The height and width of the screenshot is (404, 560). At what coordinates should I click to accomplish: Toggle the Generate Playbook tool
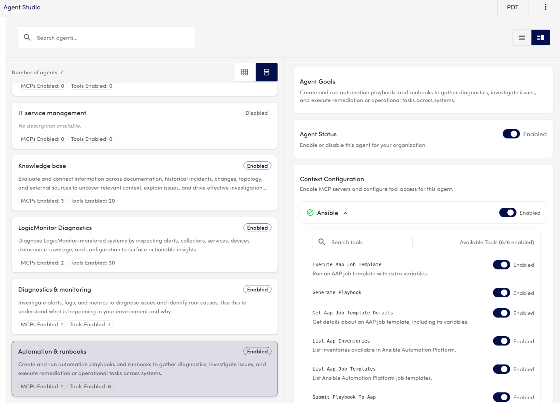501,293
